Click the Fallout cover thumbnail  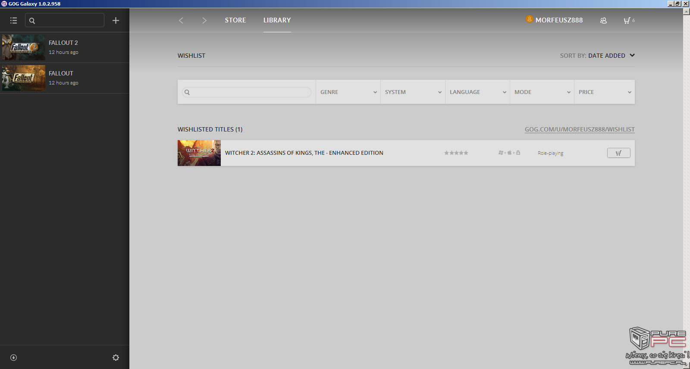(x=24, y=78)
